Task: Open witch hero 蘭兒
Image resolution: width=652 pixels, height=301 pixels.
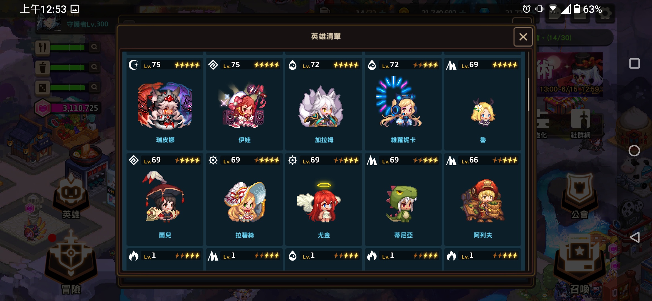Action: tap(165, 200)
